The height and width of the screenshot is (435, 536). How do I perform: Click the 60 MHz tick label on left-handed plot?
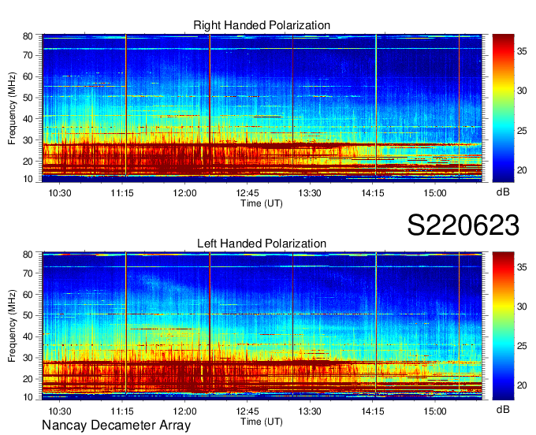28,294
